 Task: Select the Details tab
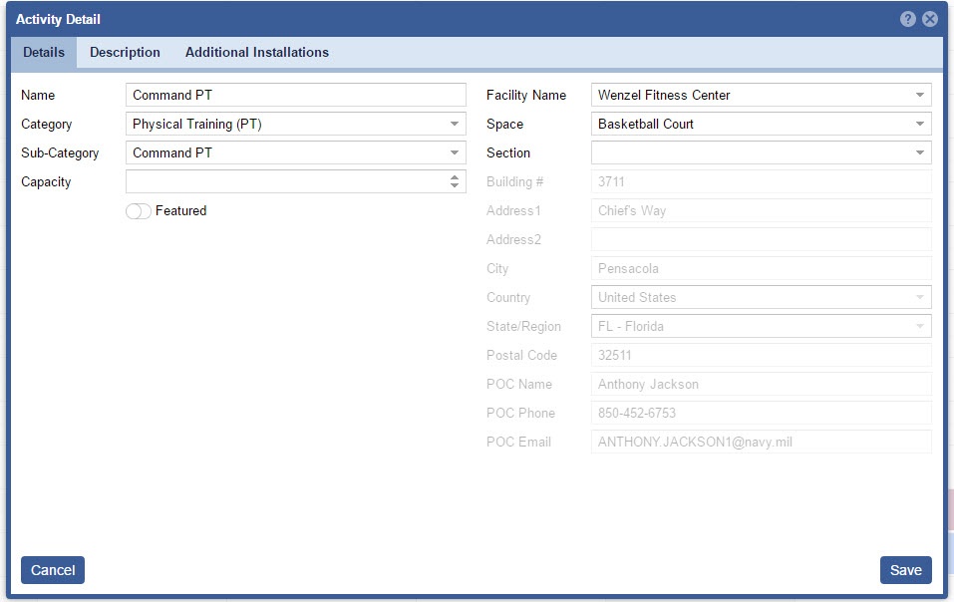44,53
